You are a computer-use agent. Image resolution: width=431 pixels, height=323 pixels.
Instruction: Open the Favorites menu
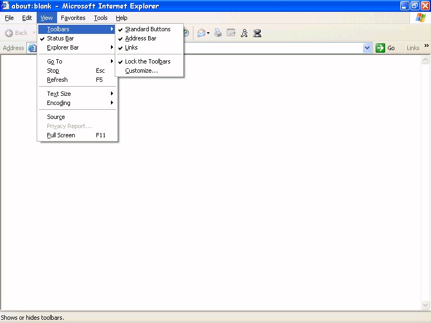(x=73, y=18)
